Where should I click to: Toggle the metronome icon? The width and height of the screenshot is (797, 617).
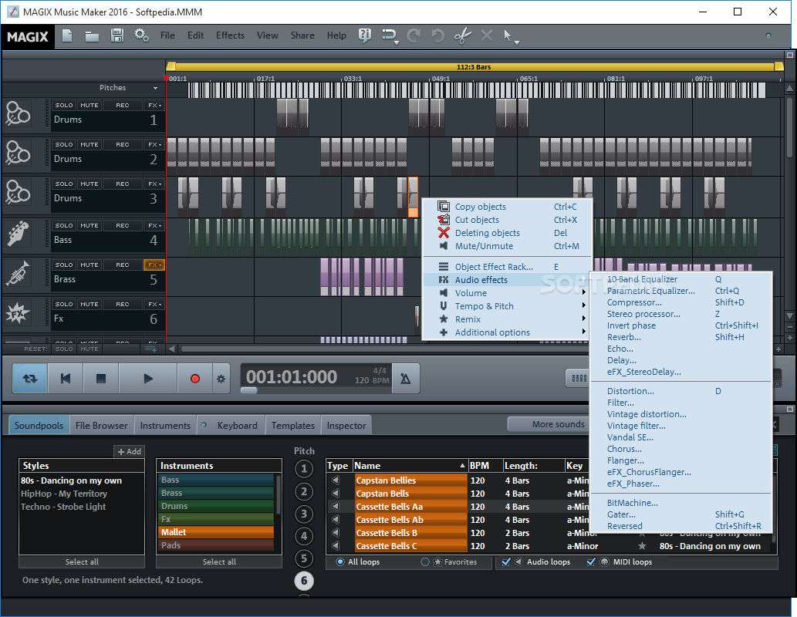coord(406,379)
